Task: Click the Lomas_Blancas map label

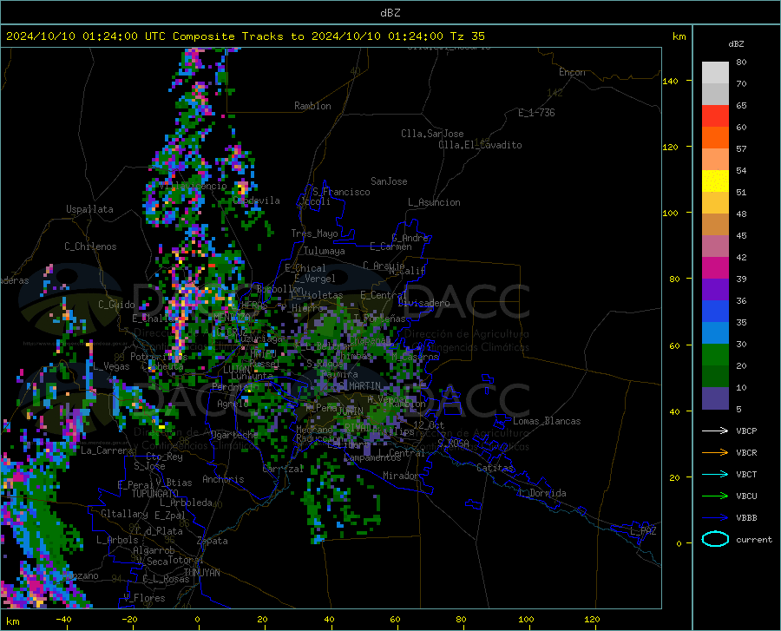Action: tap(547, 421)
